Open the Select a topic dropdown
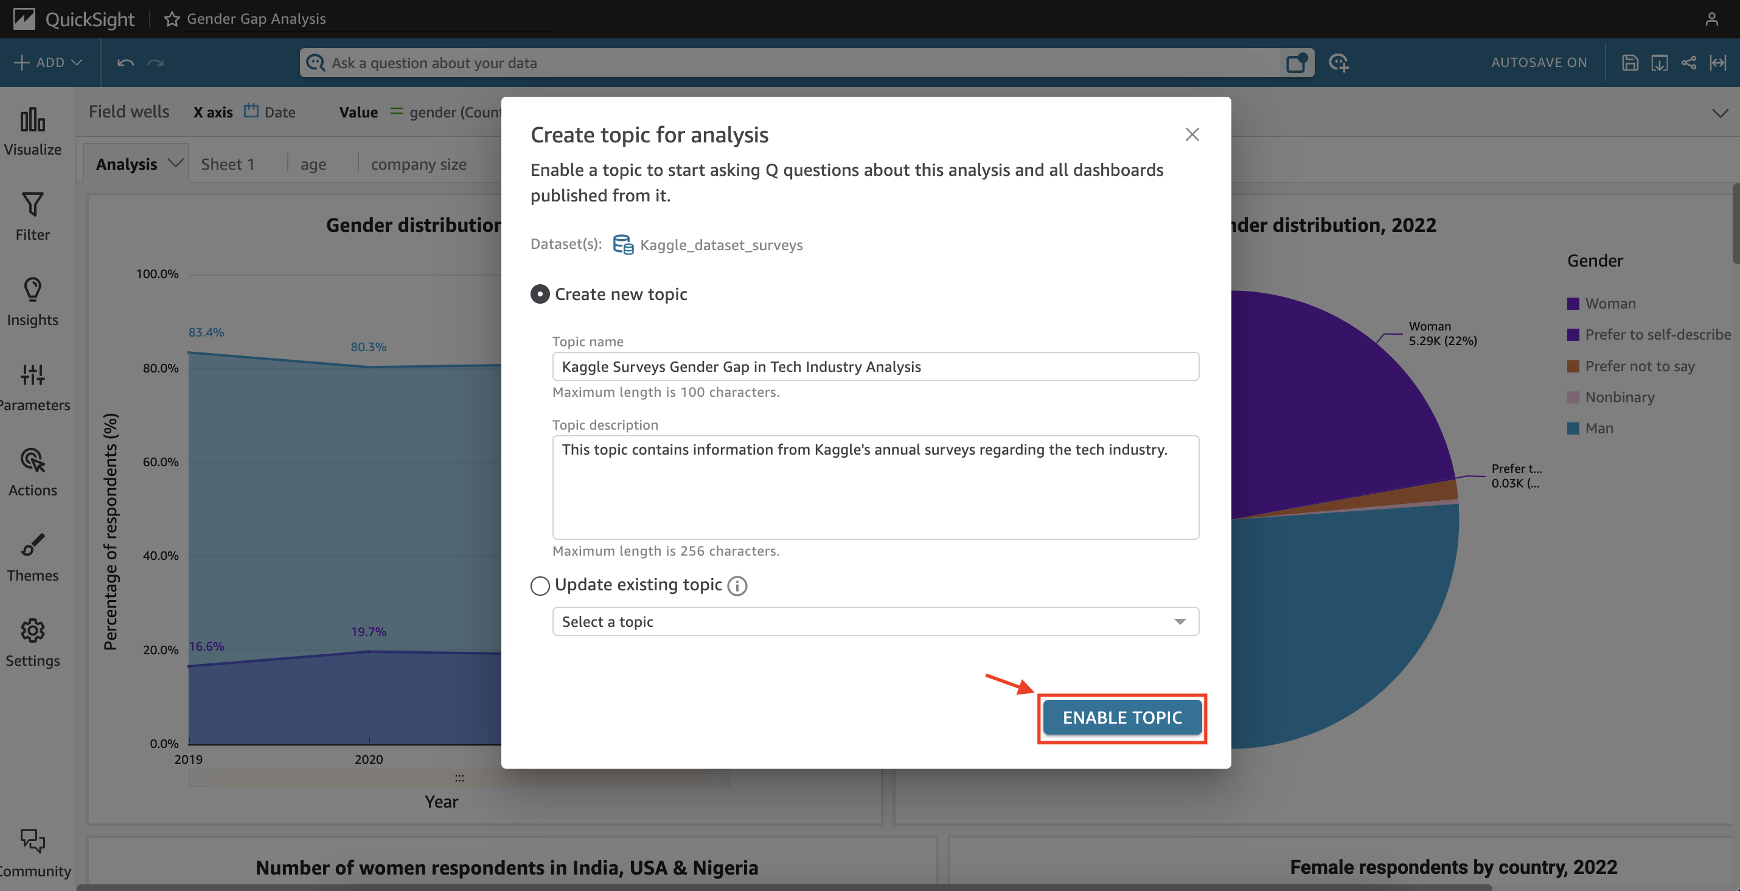 [x=875, y=621]
